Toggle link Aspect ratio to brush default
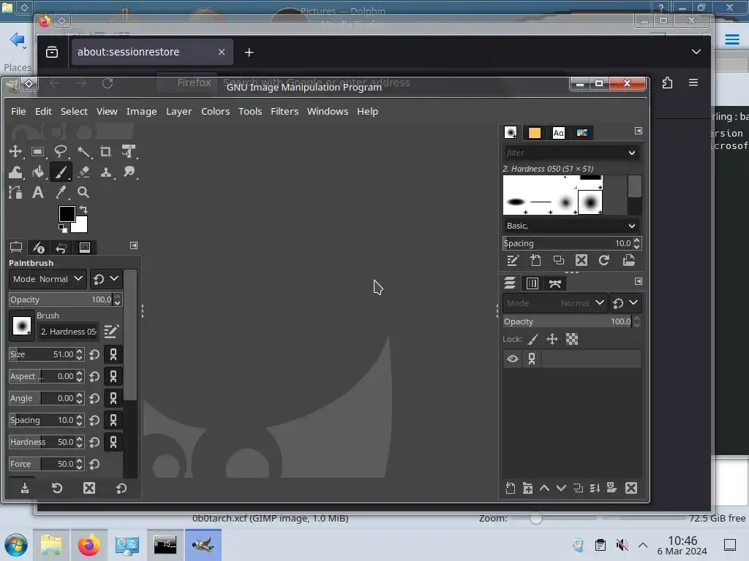This screenshot has height=561, width=749. tap(113, 376)
